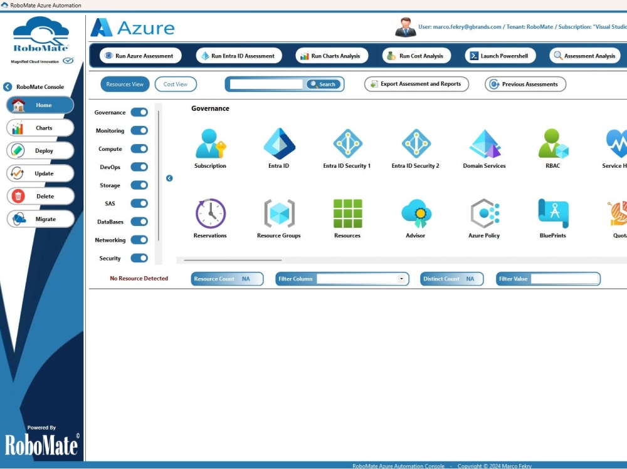This screenshot has height=469, width=627.
Task: Open the Azure Policy icon
Action: [485, 214]
